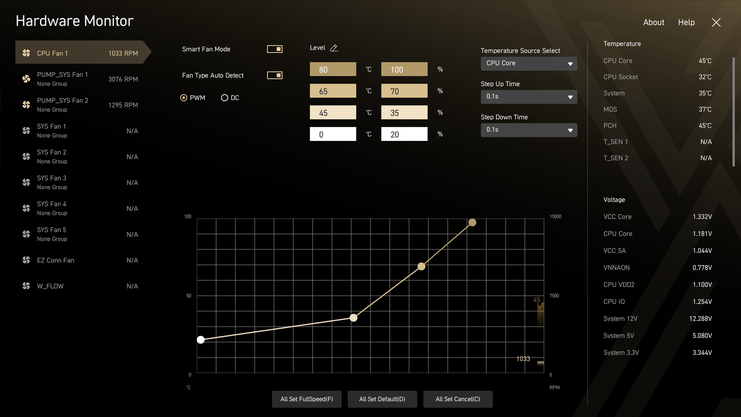Click the PCH 45°C temperature reading
741x417 pixels.
pos(658,126)
